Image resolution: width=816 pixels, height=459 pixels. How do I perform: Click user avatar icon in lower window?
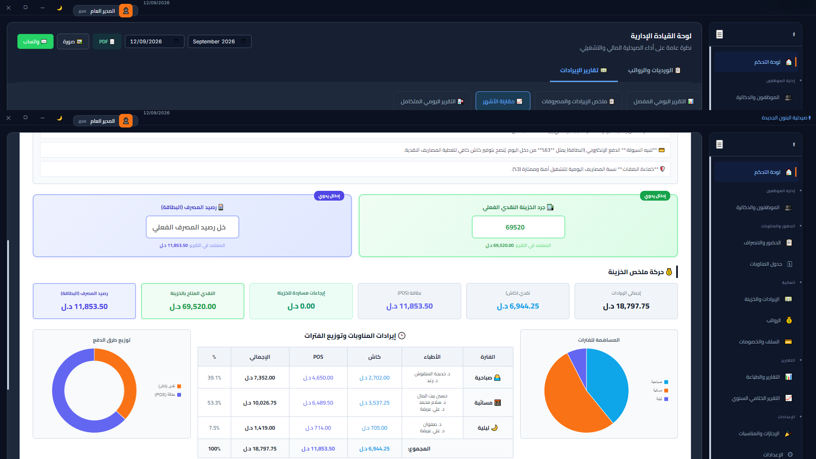coord(126,121)
